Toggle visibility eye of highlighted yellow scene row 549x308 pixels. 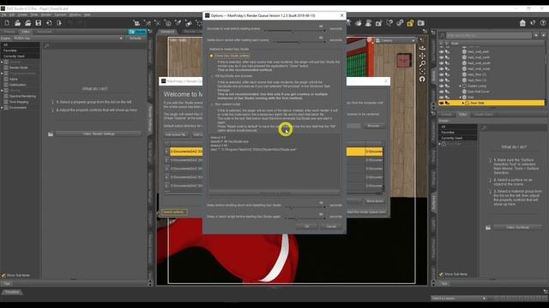442,103
